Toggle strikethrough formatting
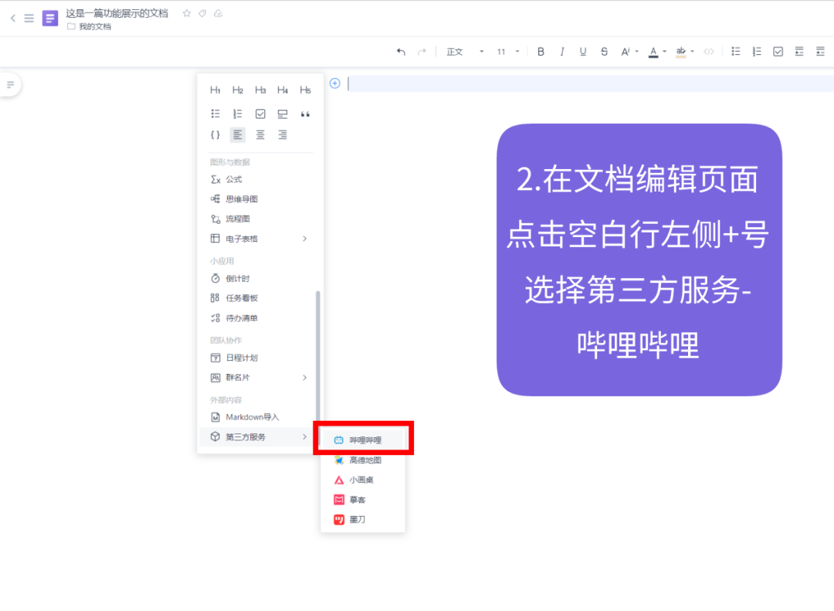834x611 pixels. 603,52
